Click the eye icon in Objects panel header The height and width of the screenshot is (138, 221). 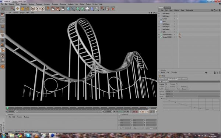click(x=217, y=10)
